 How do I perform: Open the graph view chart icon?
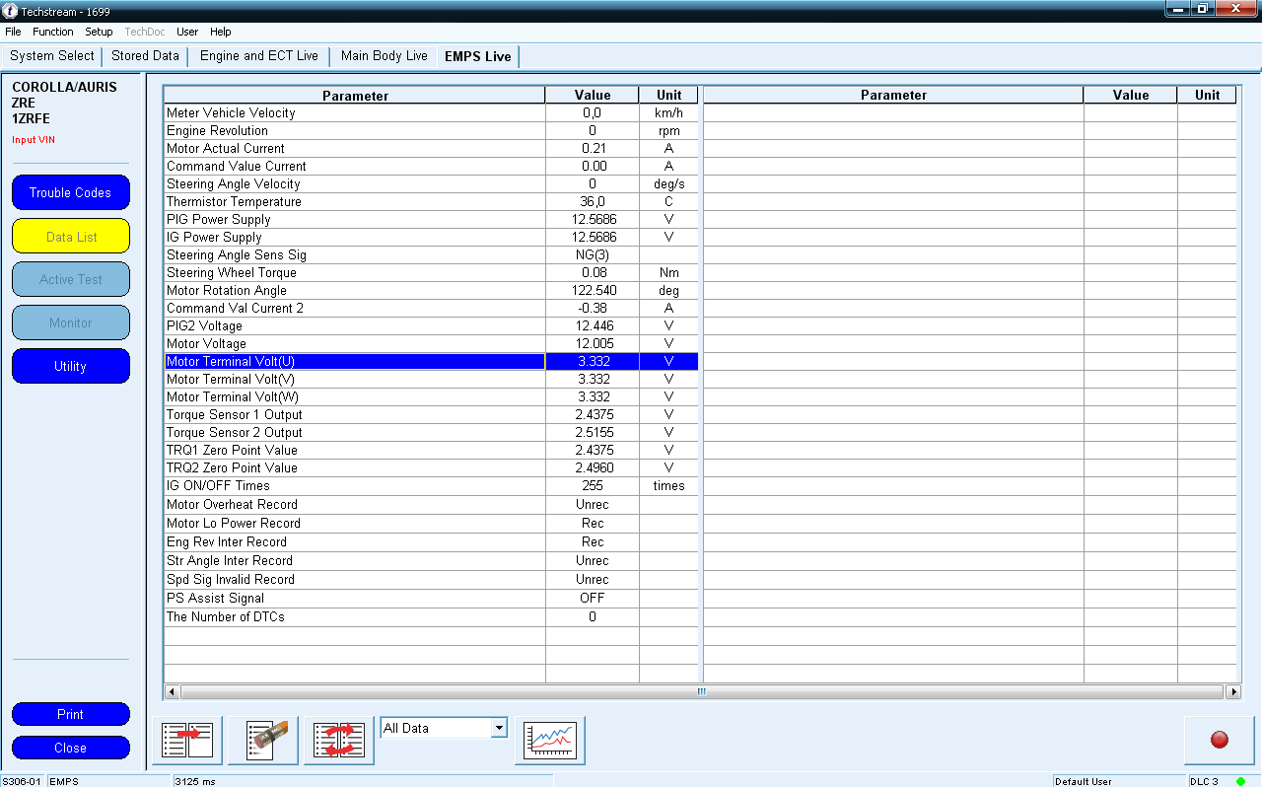coord(550,741)
